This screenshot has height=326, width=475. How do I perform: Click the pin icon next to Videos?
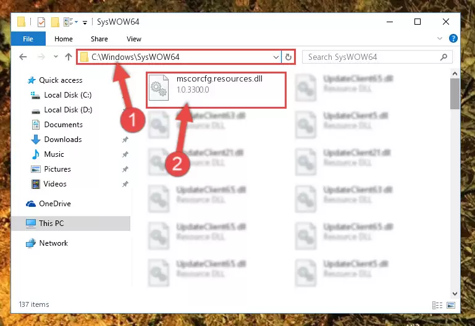point(125,184)
